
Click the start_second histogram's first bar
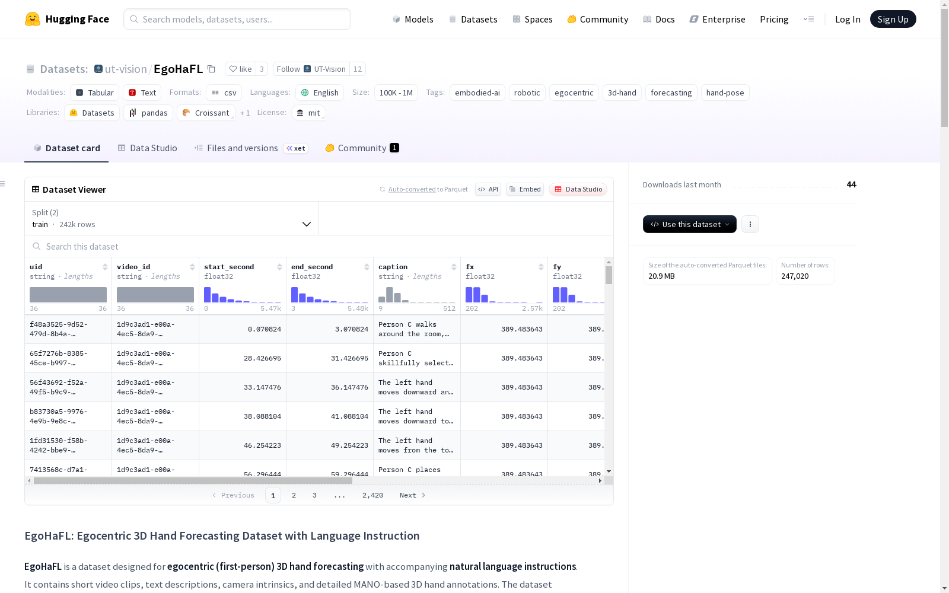(x=208, y=295)
